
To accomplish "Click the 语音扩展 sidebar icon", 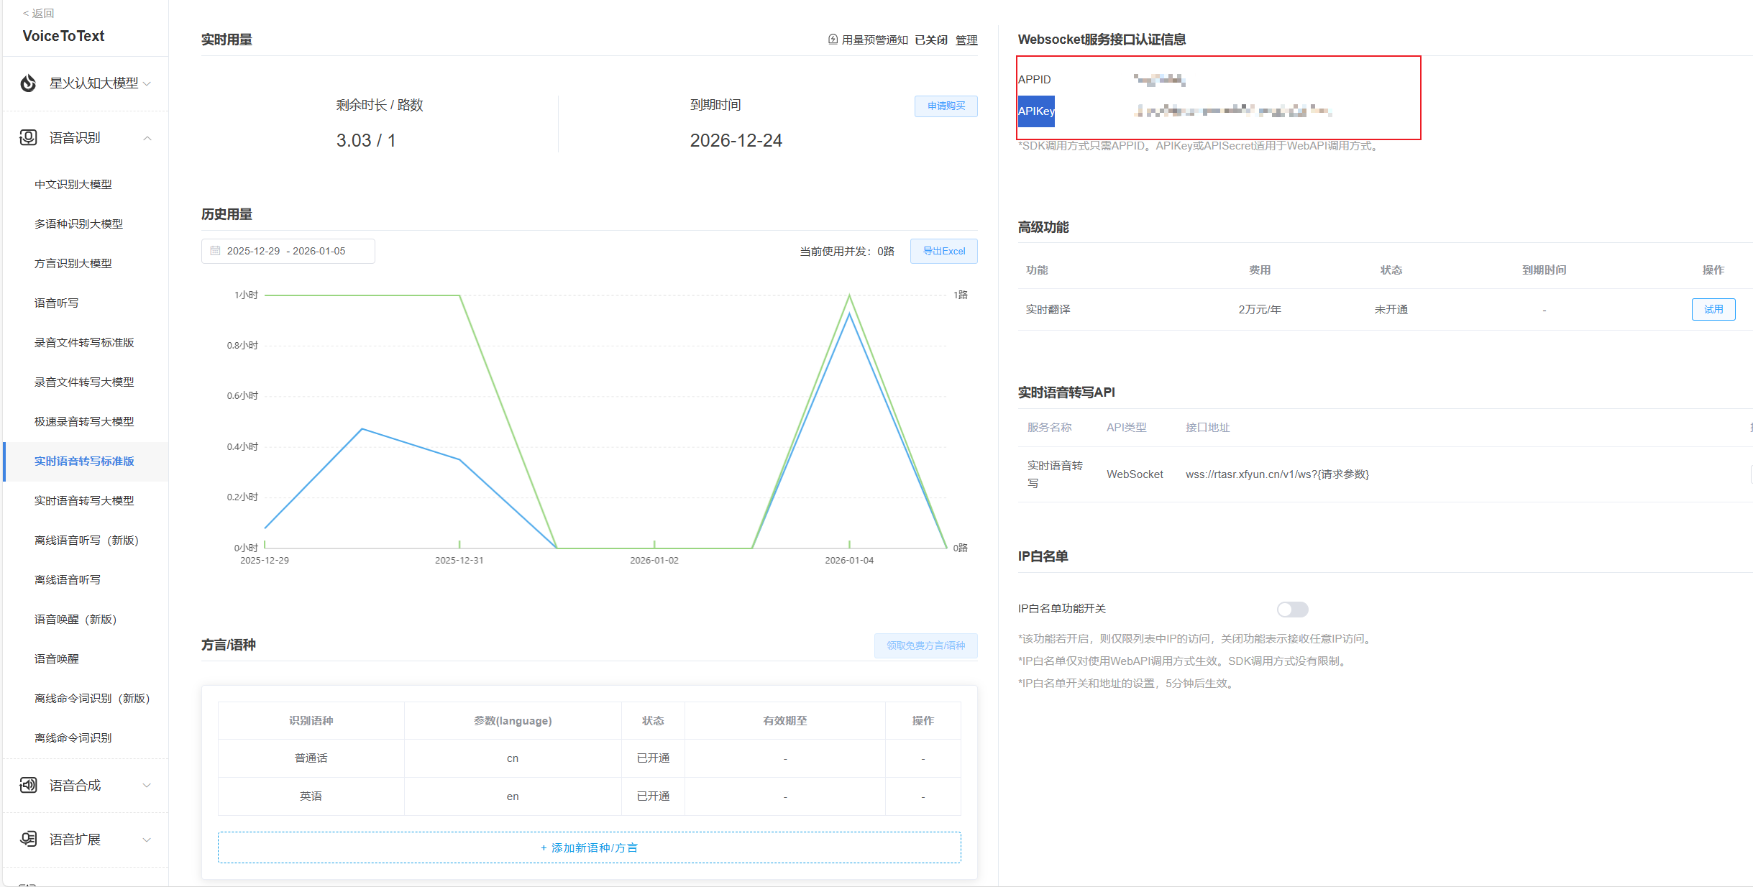I will 28,839.
